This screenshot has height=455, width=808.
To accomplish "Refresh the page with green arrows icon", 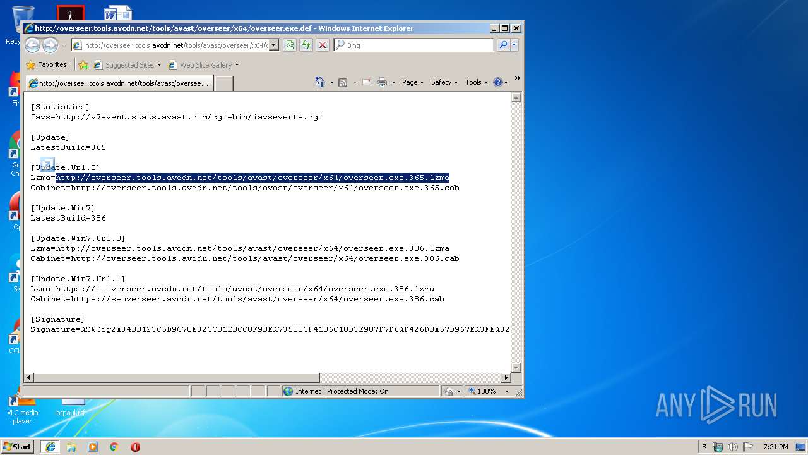I will tap(306, 45).
